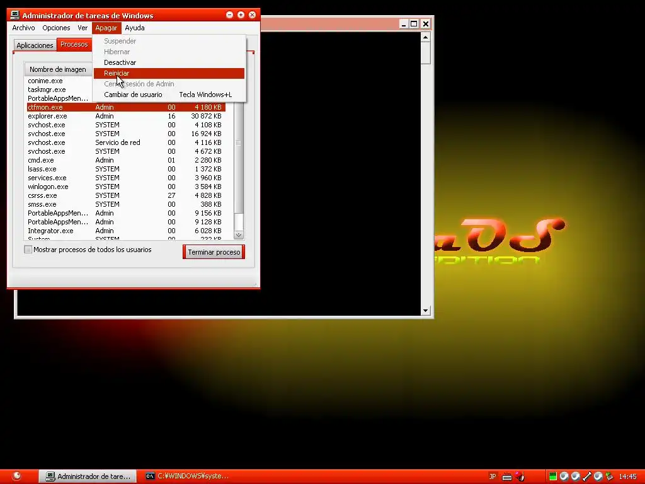Click the command window scroll up arrow
The width and height of the screenshot is (645, 484).
pyautogui.click(x=426, y=37)
